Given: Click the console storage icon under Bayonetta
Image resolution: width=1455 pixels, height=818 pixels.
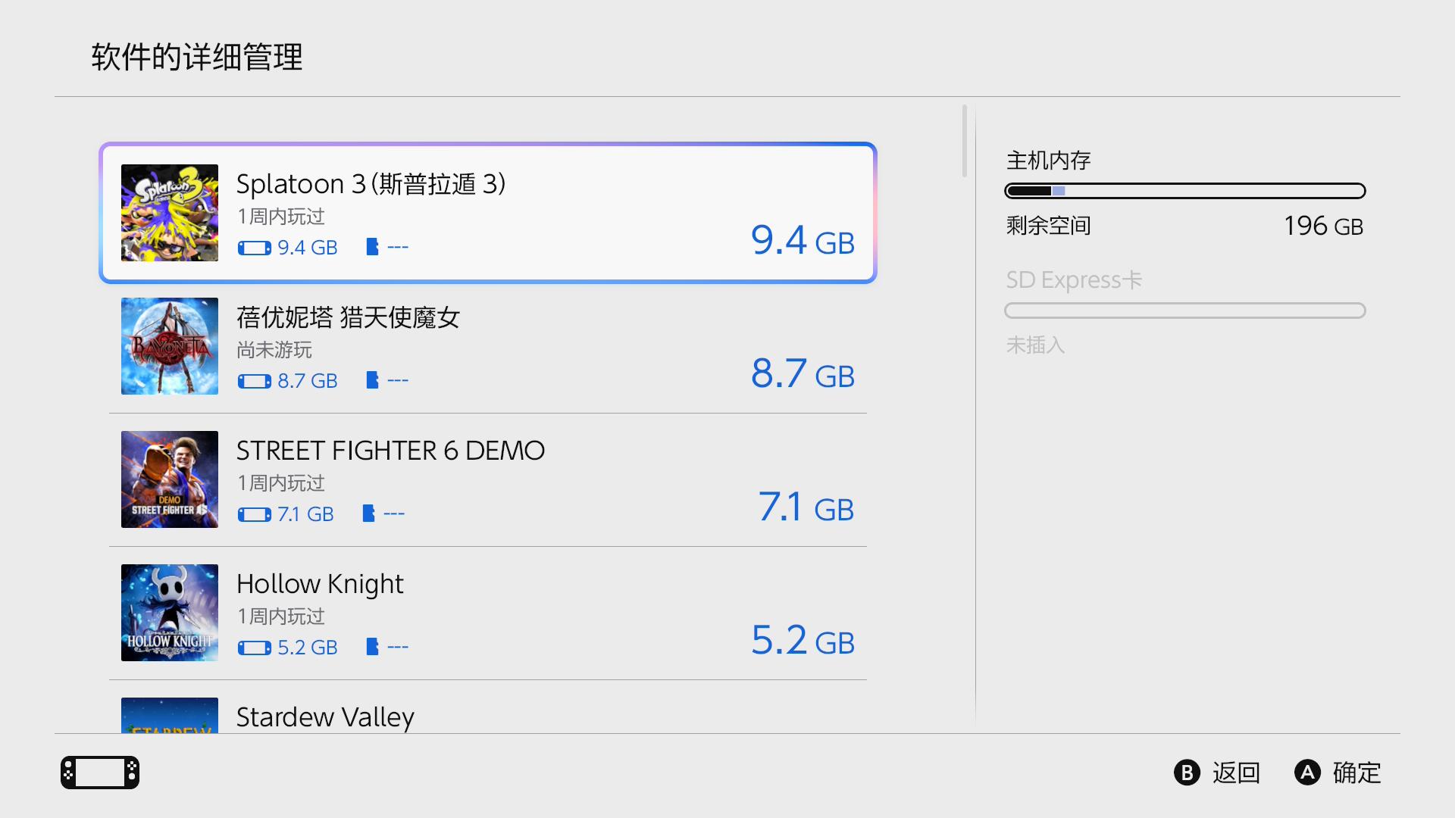Looking at the screenshot, I should coord(255,381).
